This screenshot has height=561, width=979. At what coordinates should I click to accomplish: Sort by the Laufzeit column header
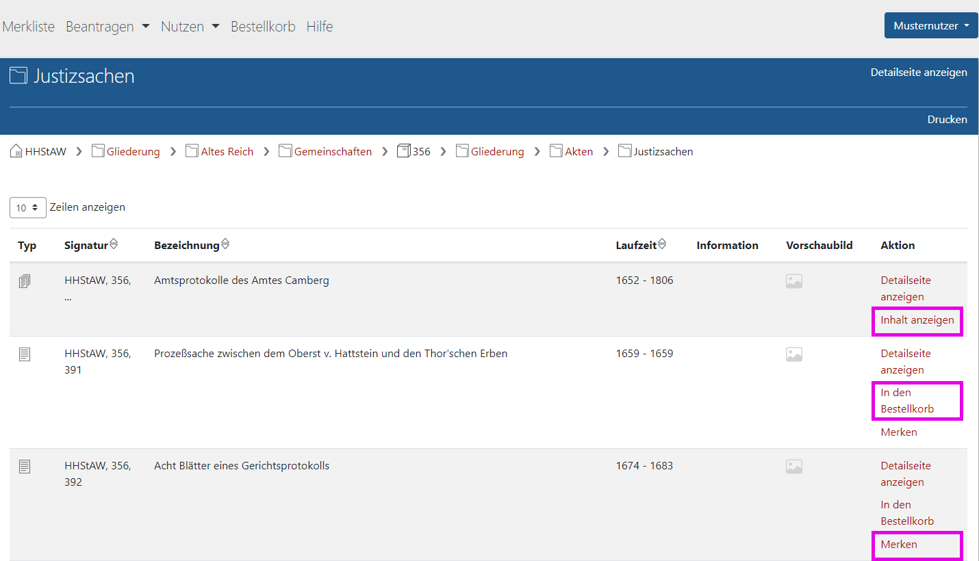[636, 245]
